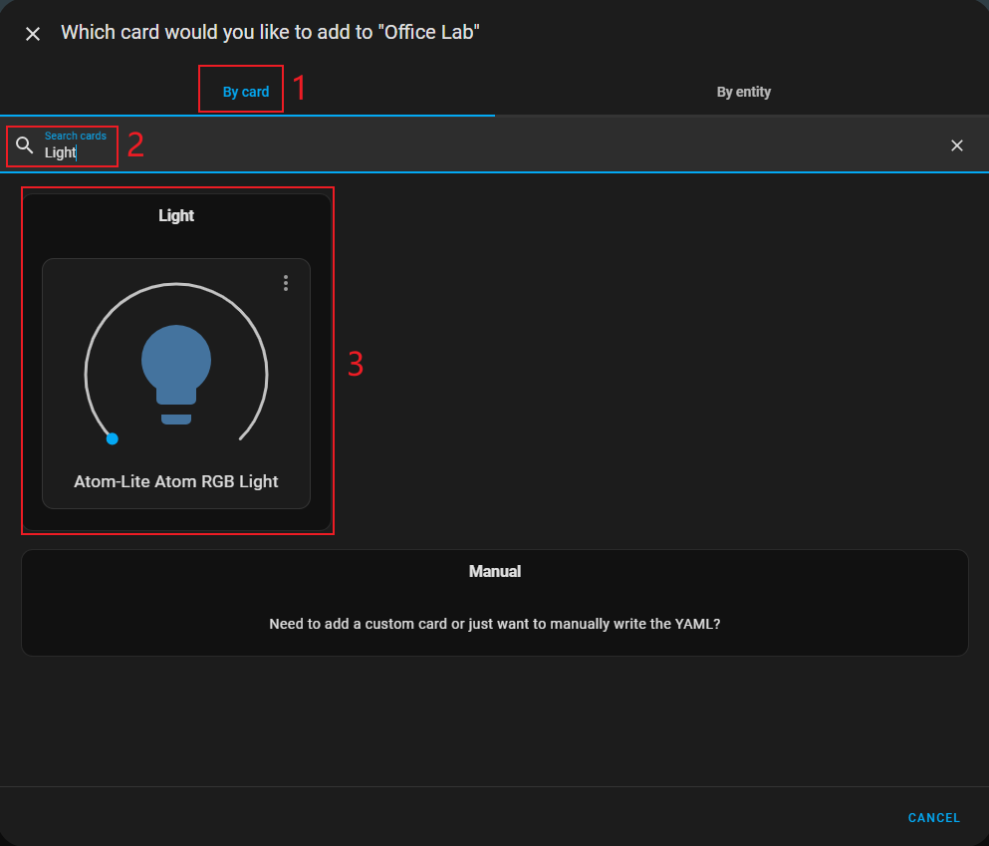Click the dialog title text

point(270,32)
